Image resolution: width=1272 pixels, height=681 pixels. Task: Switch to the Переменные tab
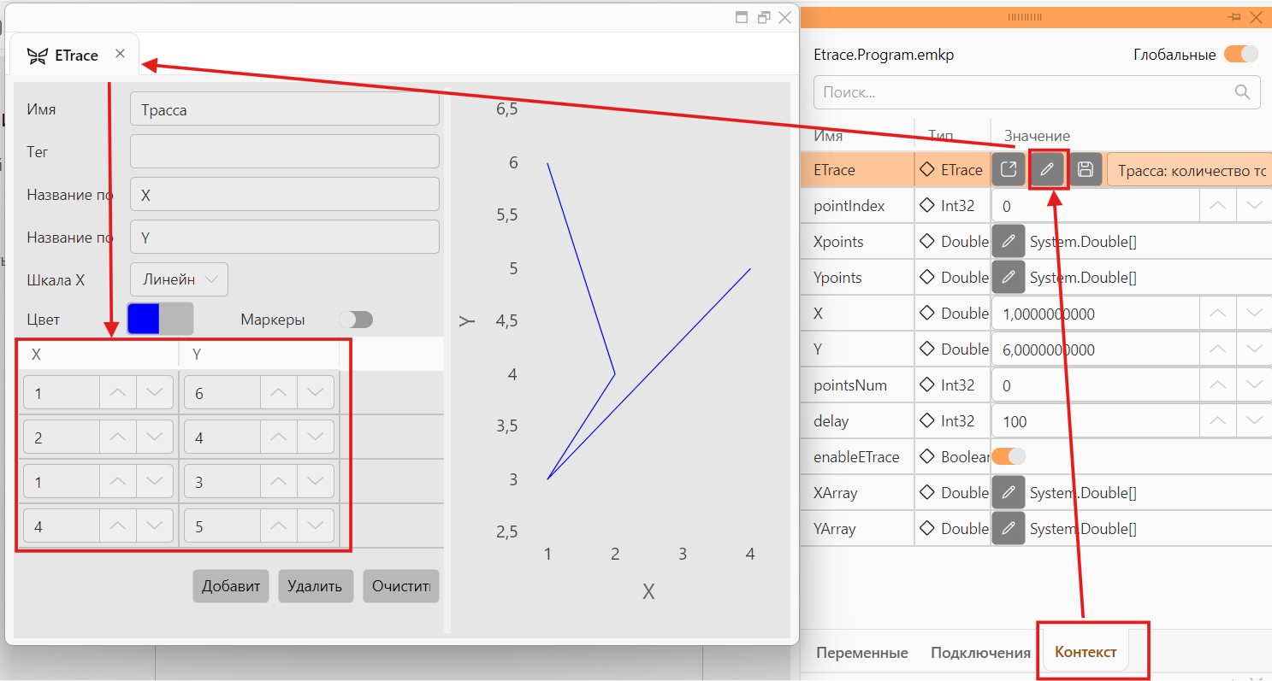[861, 653]
